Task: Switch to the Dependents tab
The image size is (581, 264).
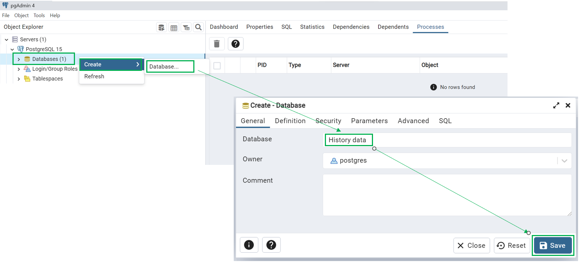Action: [x=393, y=27]
